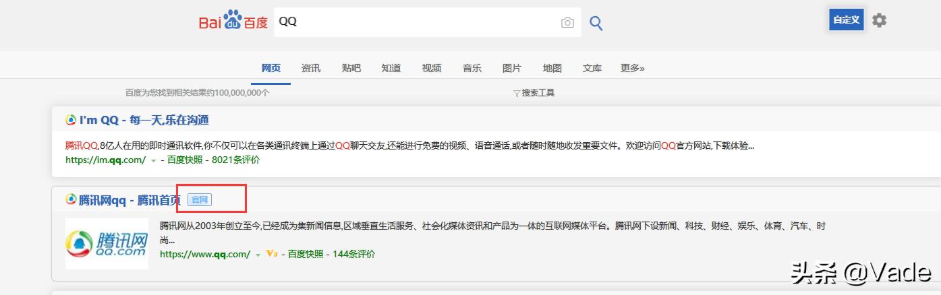Screen dimensions: 941x295
Task: Click favicon beside 腾讯网qq result
Action: (x=71, y=199)
